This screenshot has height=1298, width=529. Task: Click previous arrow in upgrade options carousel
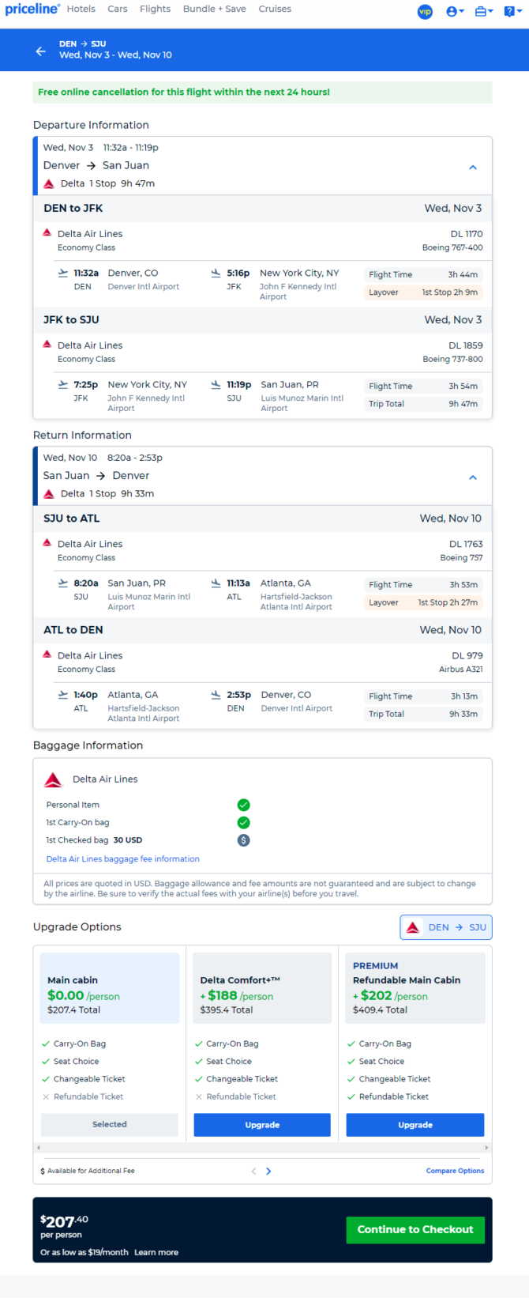tap(253, 1172)
